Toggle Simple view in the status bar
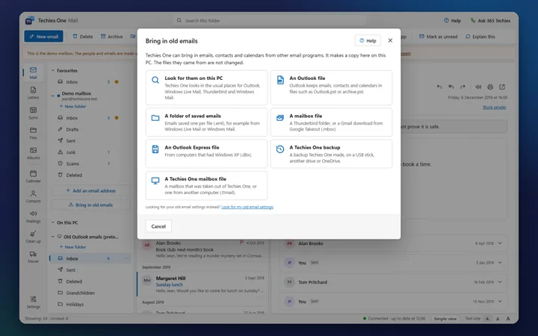538x336 pixels. coord(445,319)
